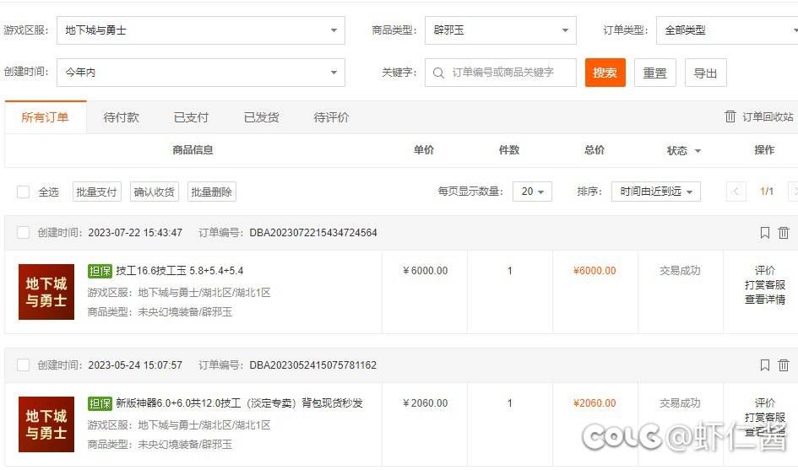Switch to the 待评价 tab
The height and width of the screenshot is (470, 798).
(331, 117)
